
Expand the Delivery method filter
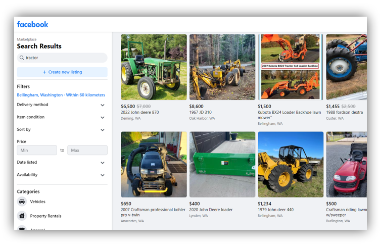point(62,105)
